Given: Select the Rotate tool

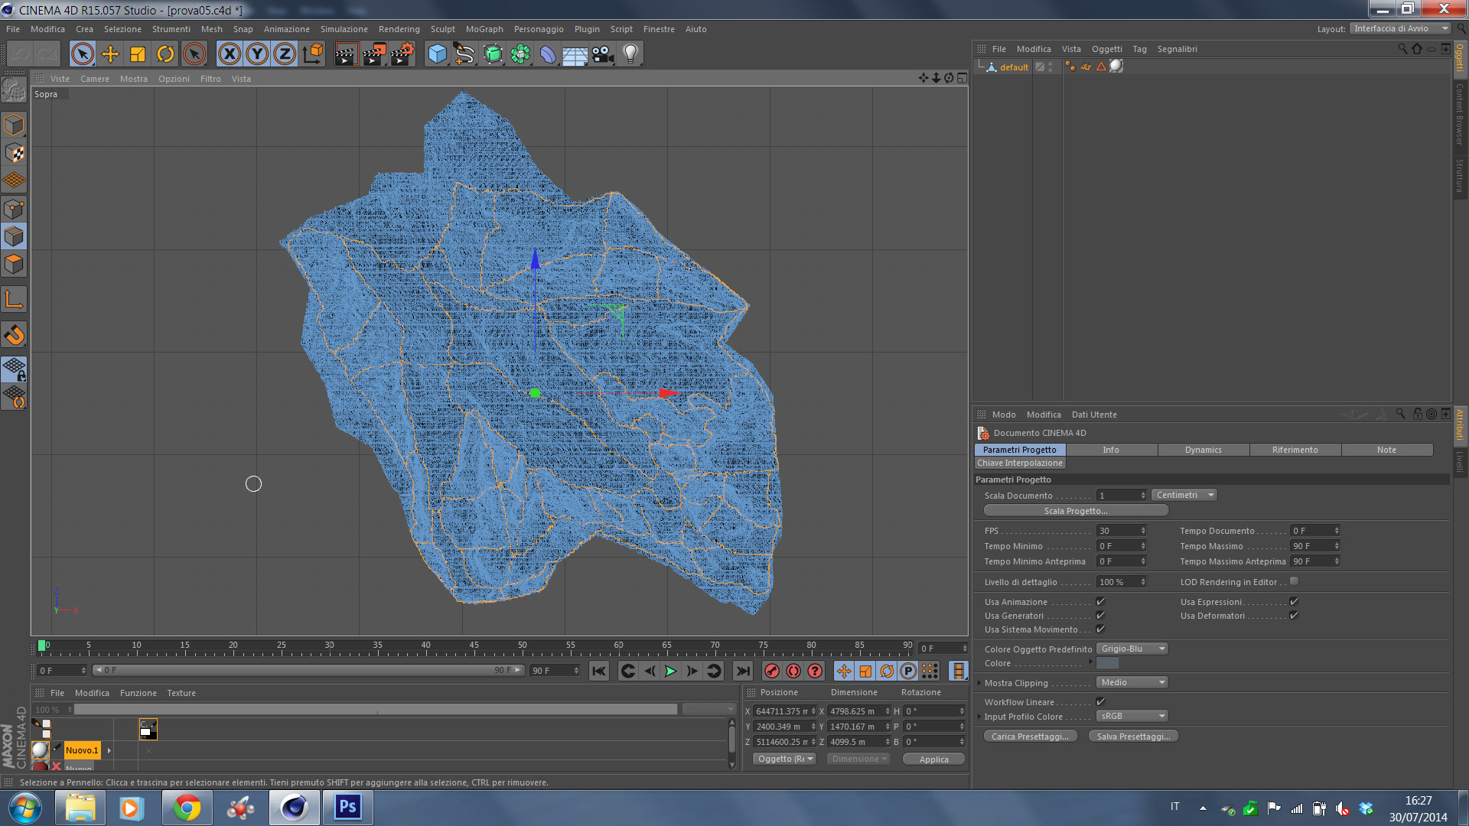Looking at the screenshot, I should click(165, 54).
